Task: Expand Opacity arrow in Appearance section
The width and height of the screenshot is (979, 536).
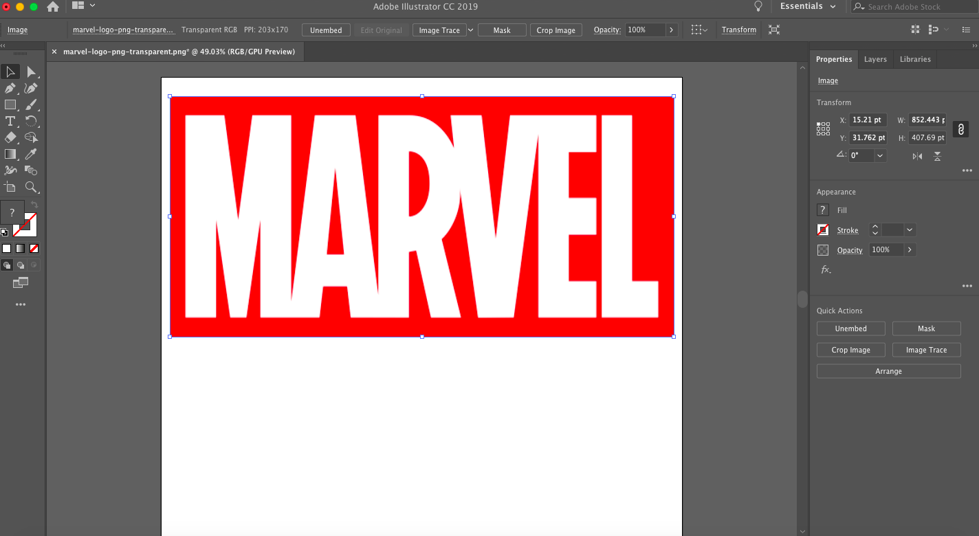Action: pos(910,249)
